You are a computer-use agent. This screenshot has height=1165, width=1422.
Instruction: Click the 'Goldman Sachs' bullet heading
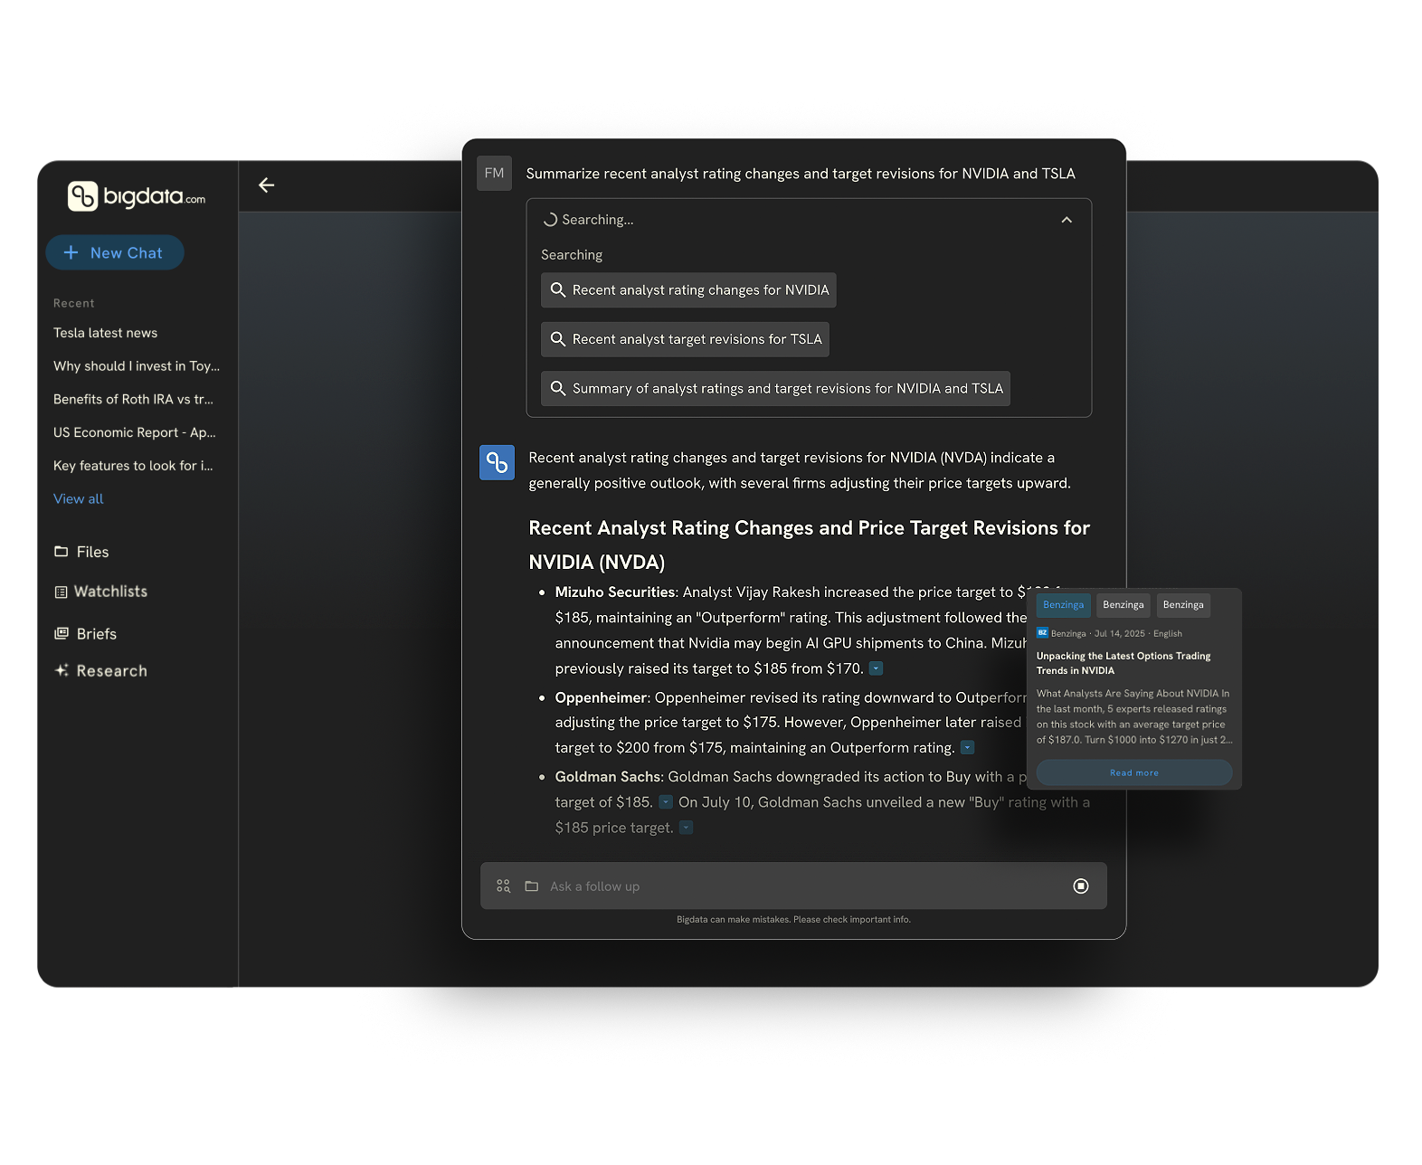click(x=608, y=777)
